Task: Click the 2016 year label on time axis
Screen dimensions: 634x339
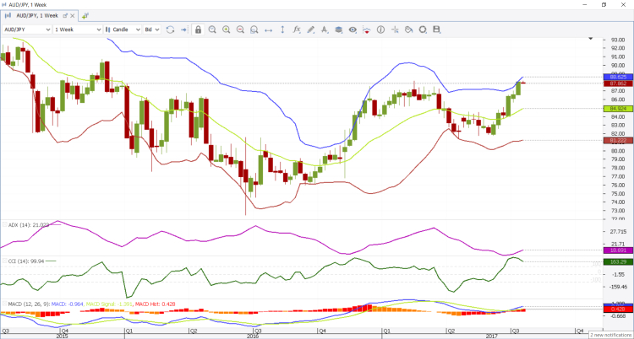Action: point(253,336)
